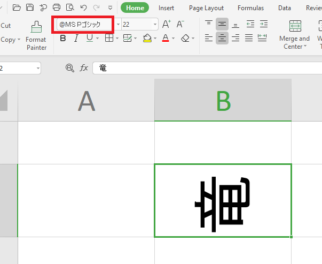This screenshot has height=264, width=322.
Task: Click the font color red A swatch
Action: (166, 38)
